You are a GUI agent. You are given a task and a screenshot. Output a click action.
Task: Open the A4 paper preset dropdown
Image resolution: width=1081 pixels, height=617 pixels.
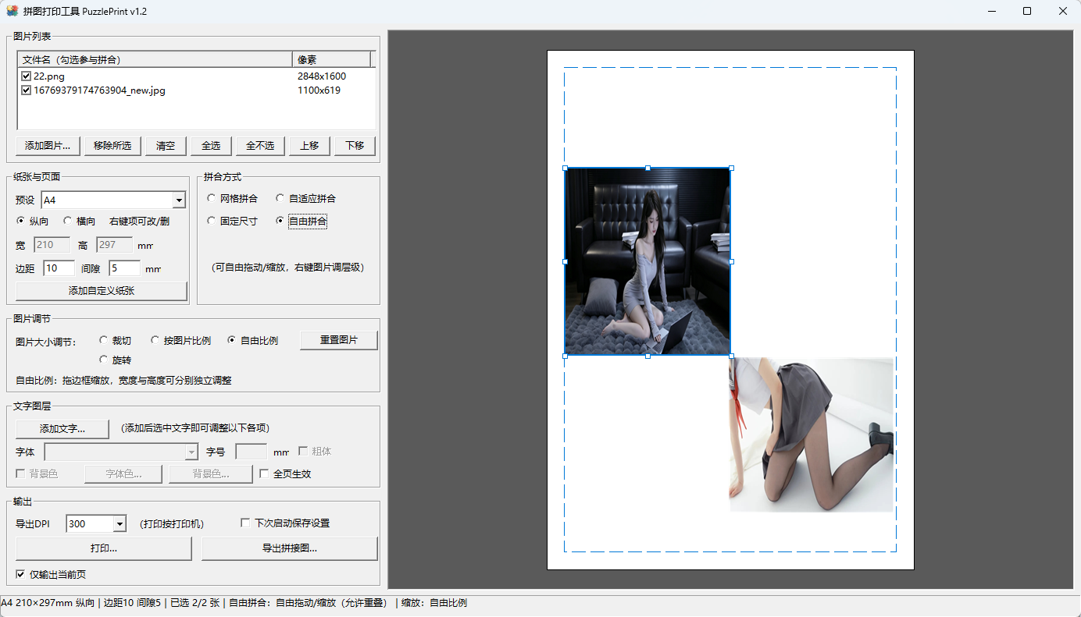[x=179, y=200]
